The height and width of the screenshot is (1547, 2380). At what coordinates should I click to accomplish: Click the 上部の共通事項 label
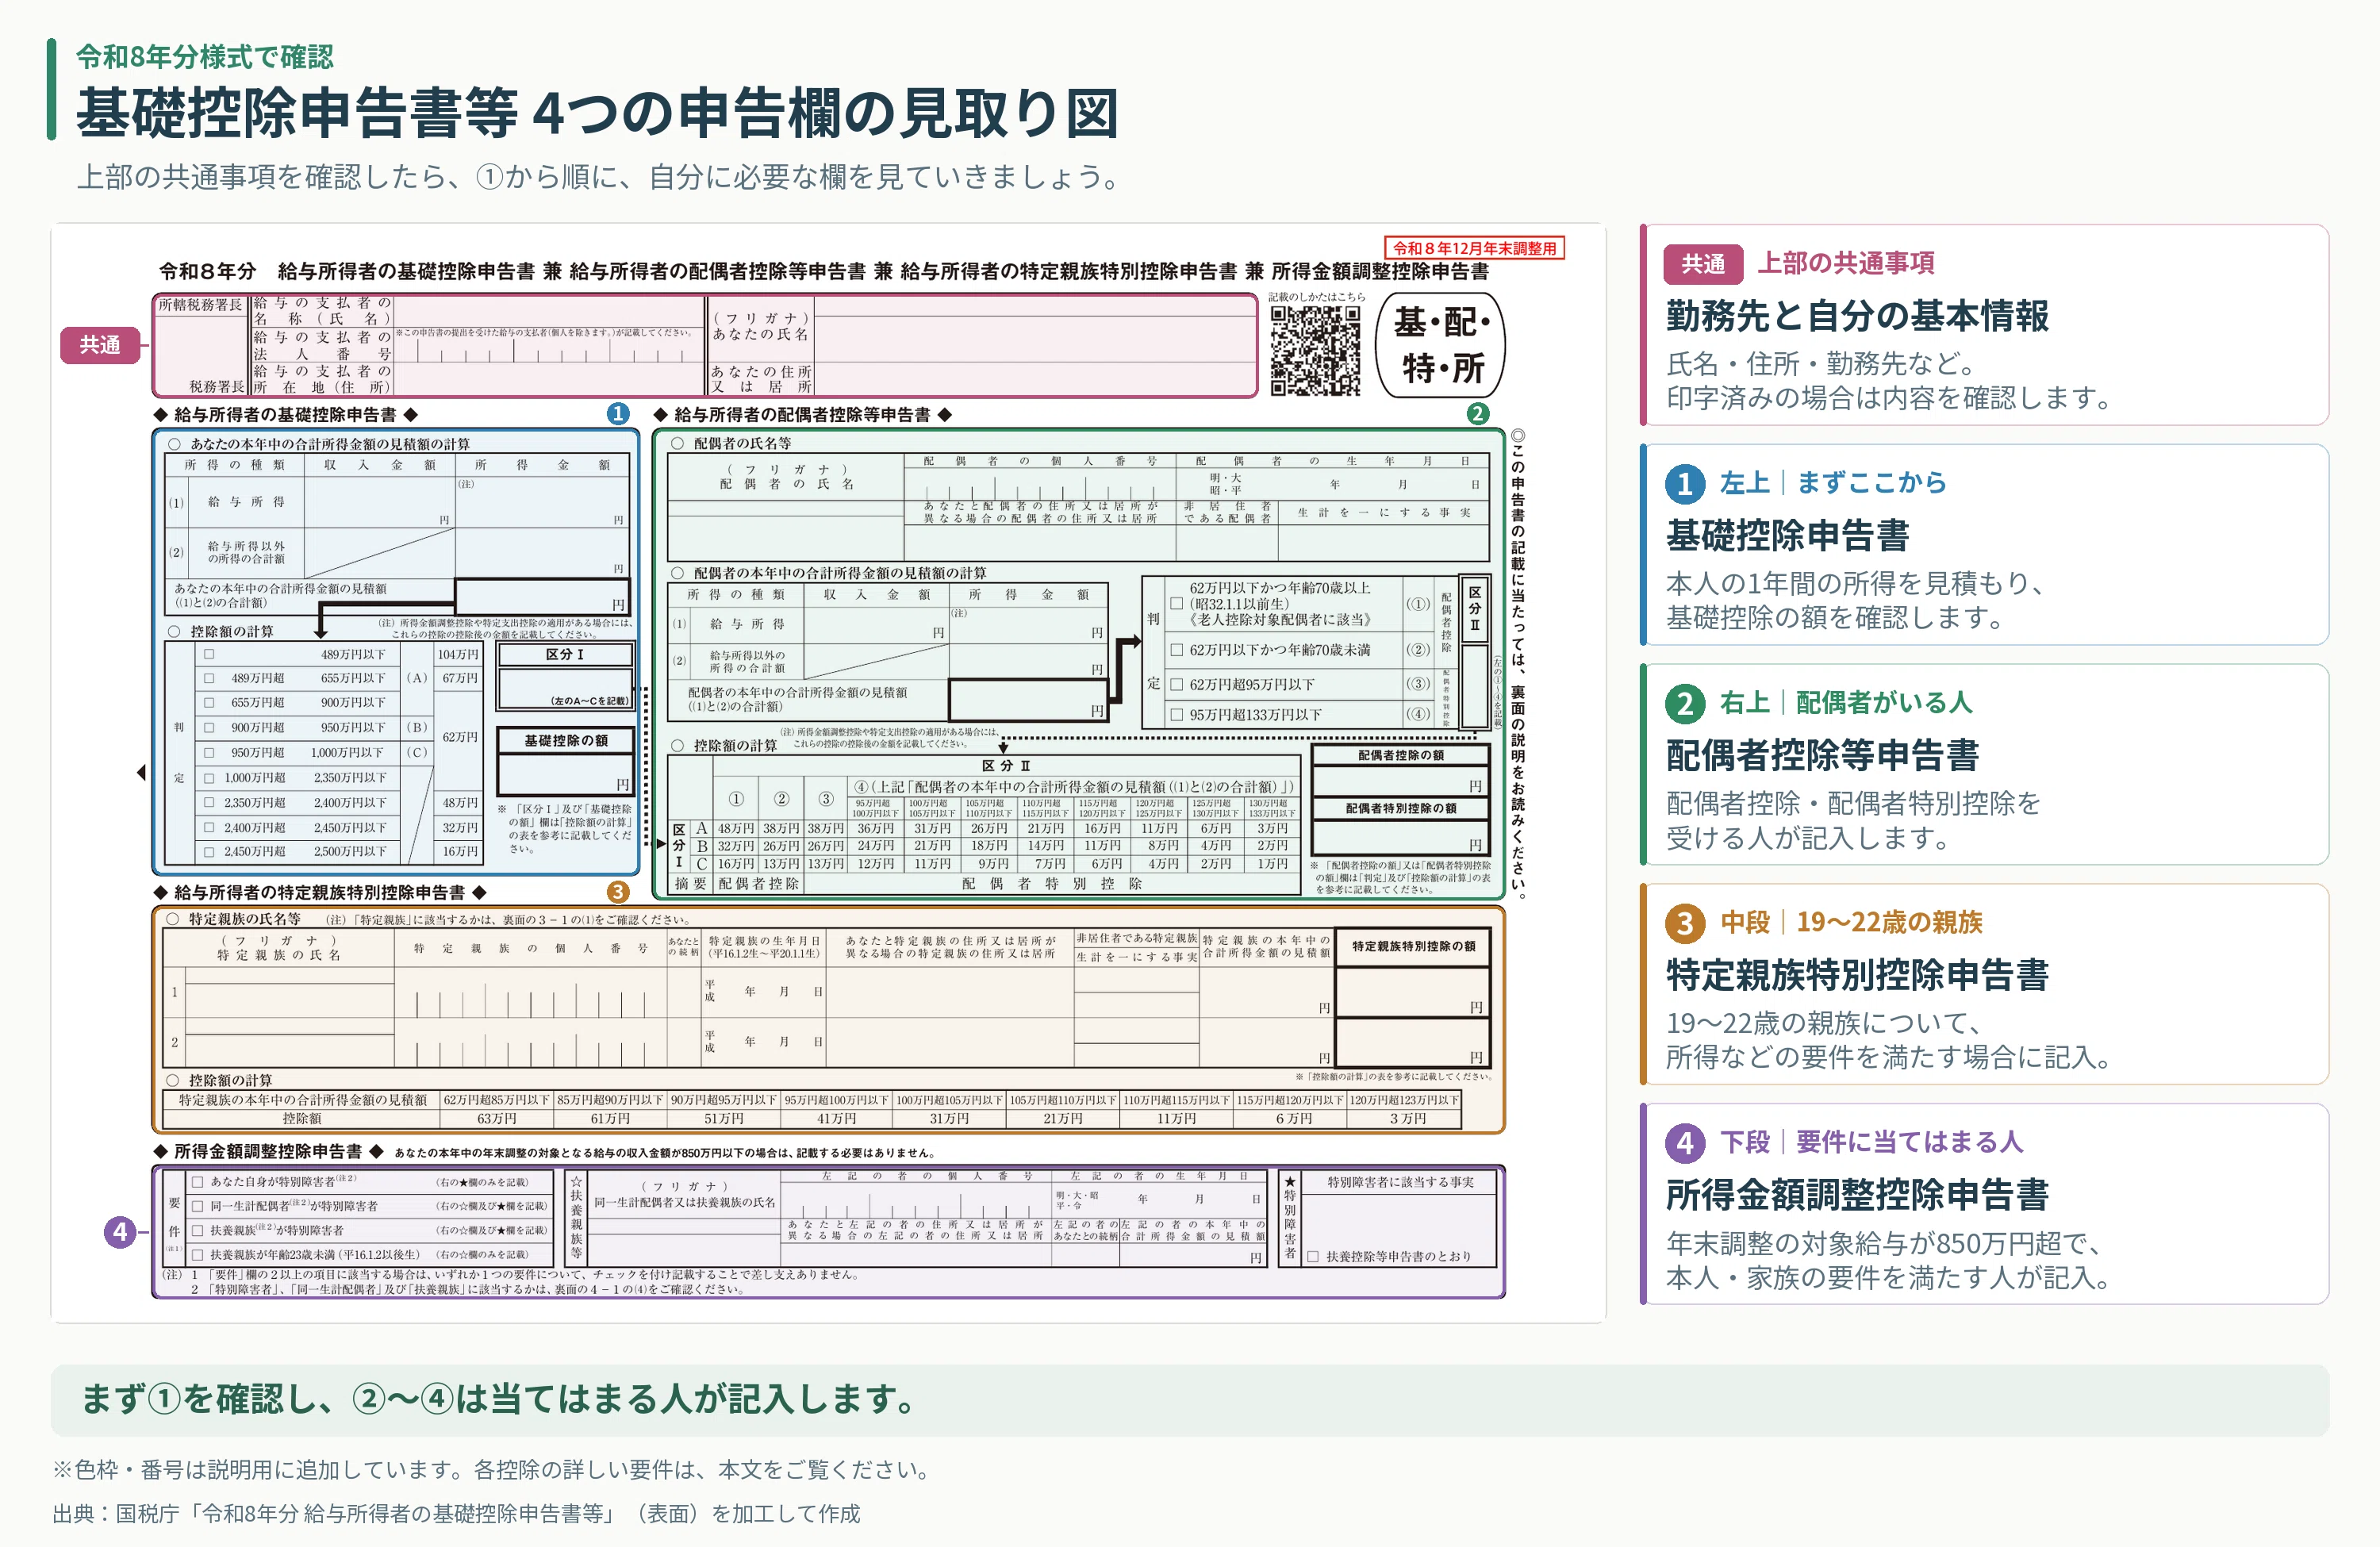pyautogui.click(x=1846, y=263)
